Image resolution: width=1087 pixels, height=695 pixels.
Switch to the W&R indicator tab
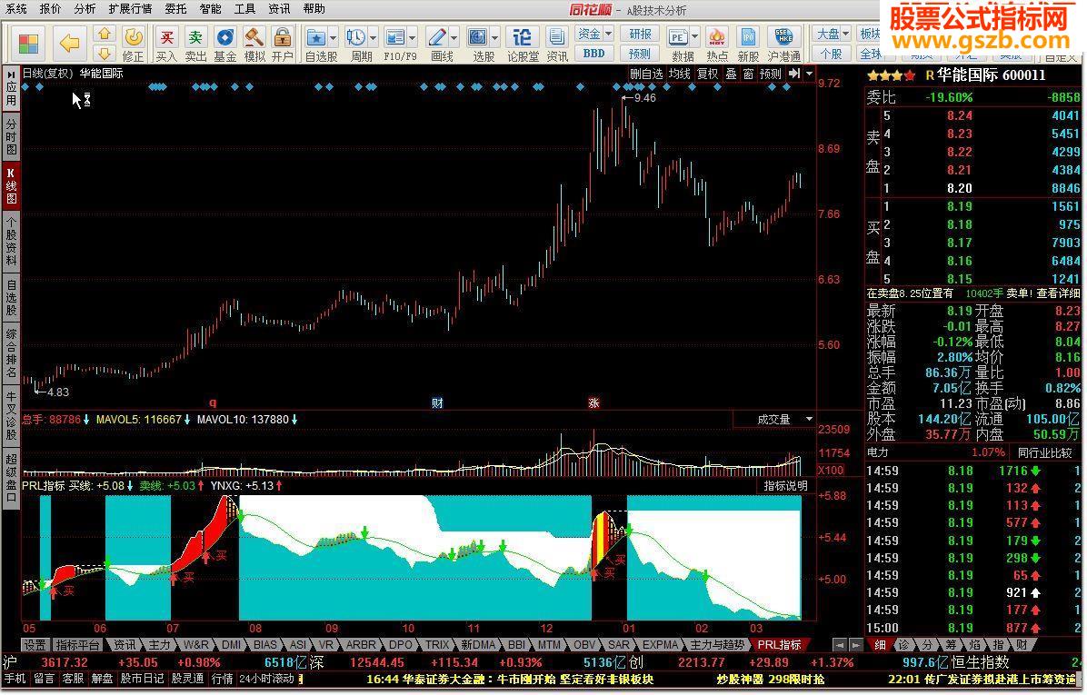coord(196,646)
